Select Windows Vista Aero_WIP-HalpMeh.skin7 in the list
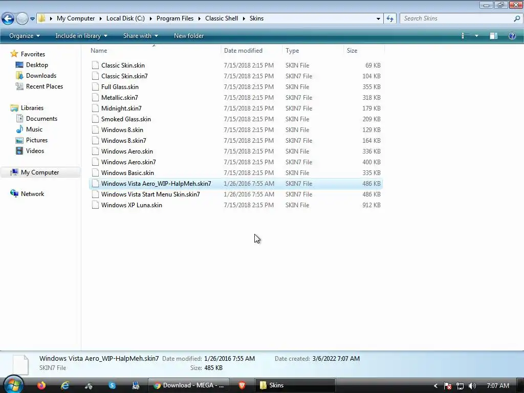 (x=235, y=184)
